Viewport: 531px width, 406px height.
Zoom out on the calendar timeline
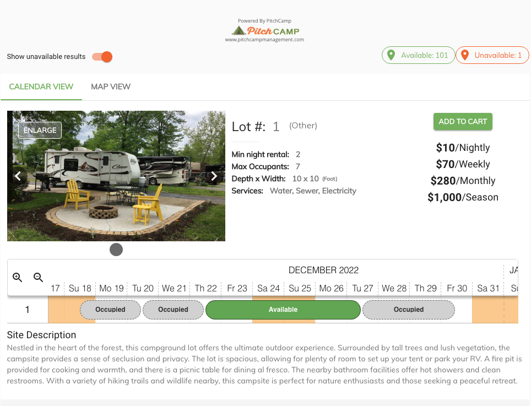pyautogui.click(x=38, y=277)
